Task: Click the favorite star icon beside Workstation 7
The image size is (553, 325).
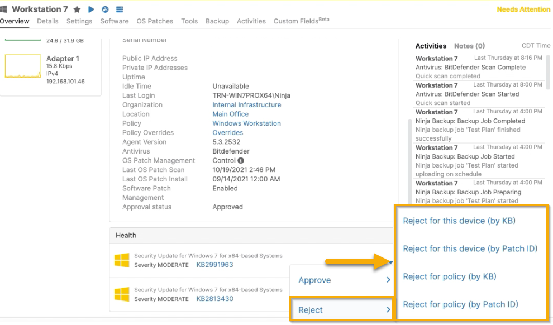Action: pos(77,9)
